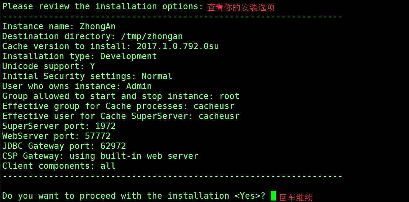Click the JDBC Gateway port 62972 line
Viewport: 409px width, 202px height.
click(64, 146)
